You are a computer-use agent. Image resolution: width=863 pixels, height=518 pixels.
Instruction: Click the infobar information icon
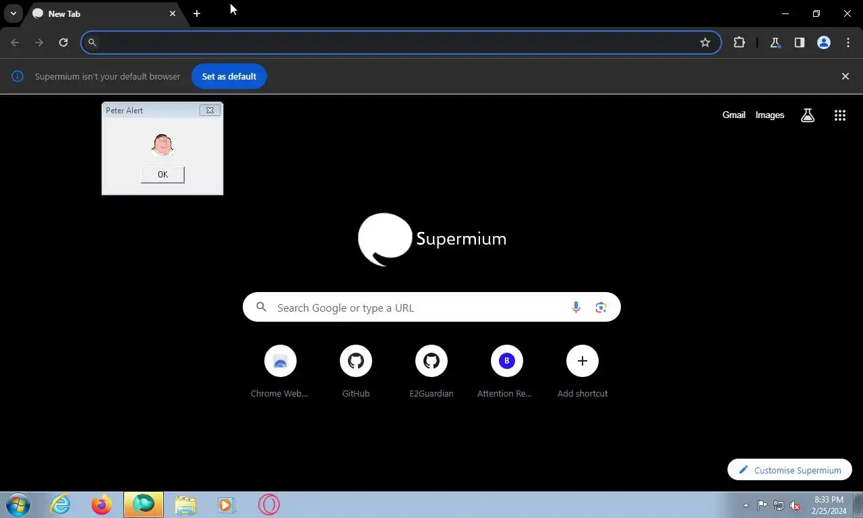point(18,76)
